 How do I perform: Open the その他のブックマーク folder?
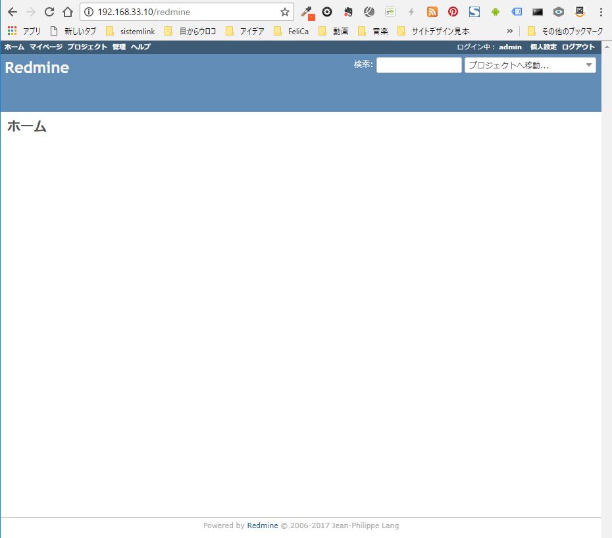point(565,31)
